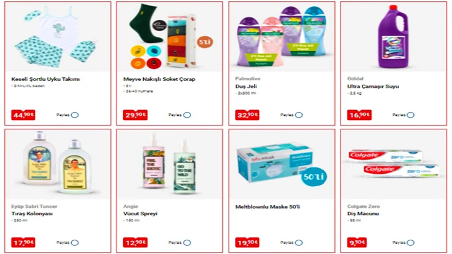Select Paylaş circle for Tıraş Kolonyası
The width and height of the screenshot is (452, 254).
(75, 243)
